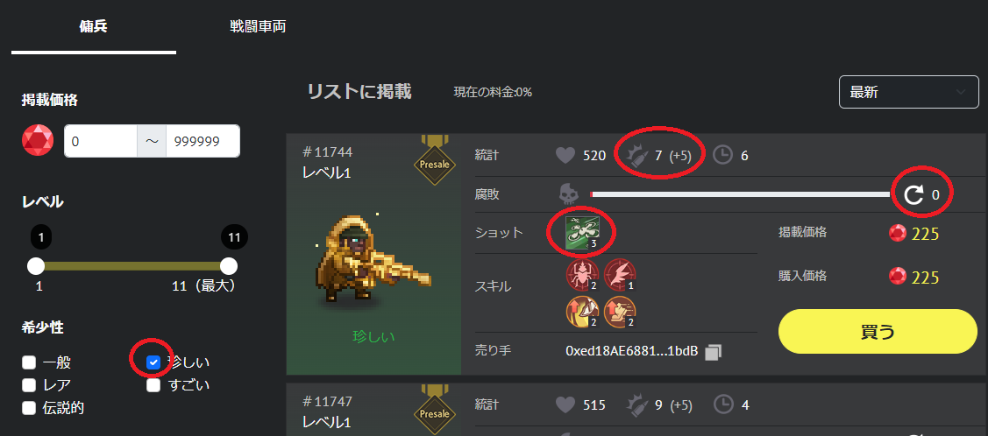Select the 傭兵 tab
This screenshot has height=436, width=988.
93,27
